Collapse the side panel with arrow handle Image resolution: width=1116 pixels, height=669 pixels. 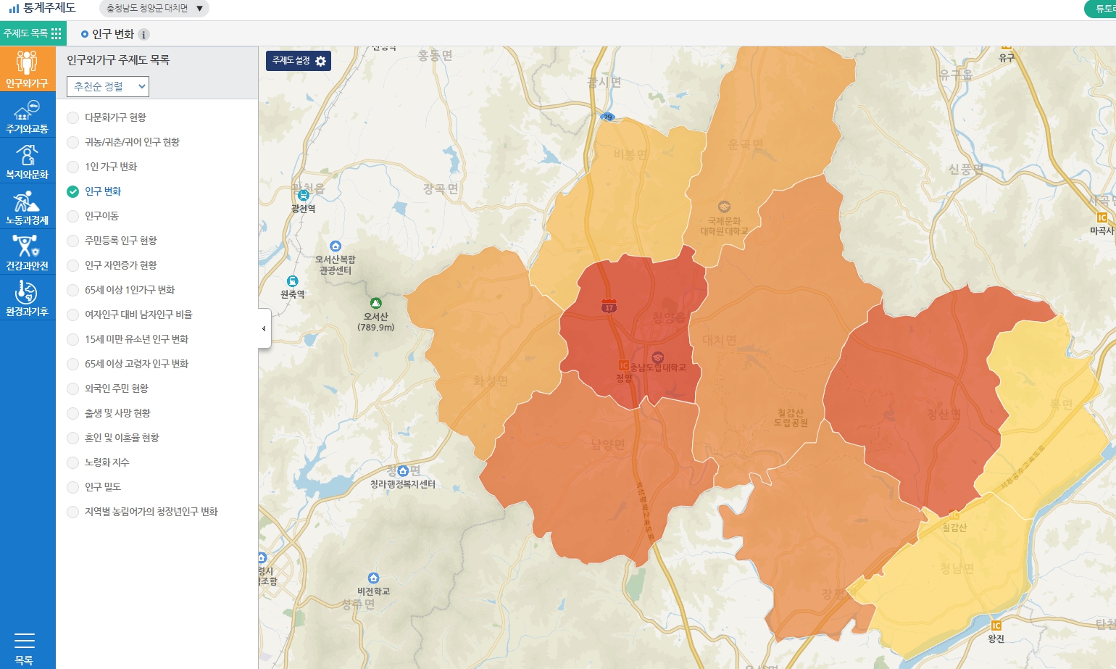click(x=264, y=328)
